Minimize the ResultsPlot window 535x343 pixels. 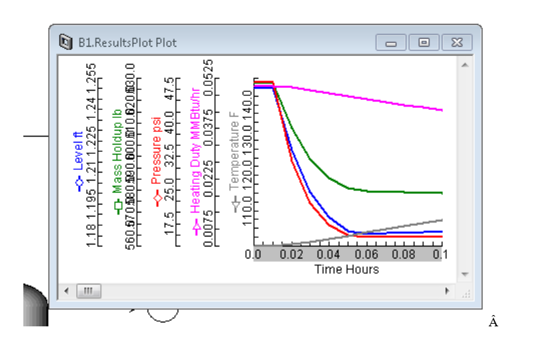[x=391, y=43]
